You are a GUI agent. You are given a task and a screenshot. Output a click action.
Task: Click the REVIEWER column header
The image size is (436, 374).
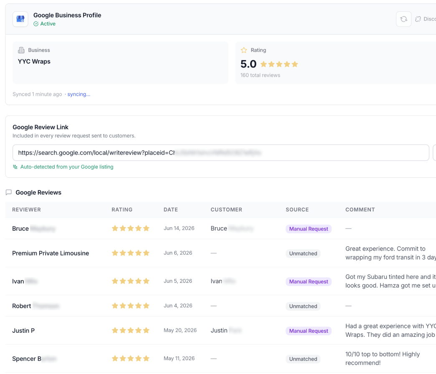26,210
